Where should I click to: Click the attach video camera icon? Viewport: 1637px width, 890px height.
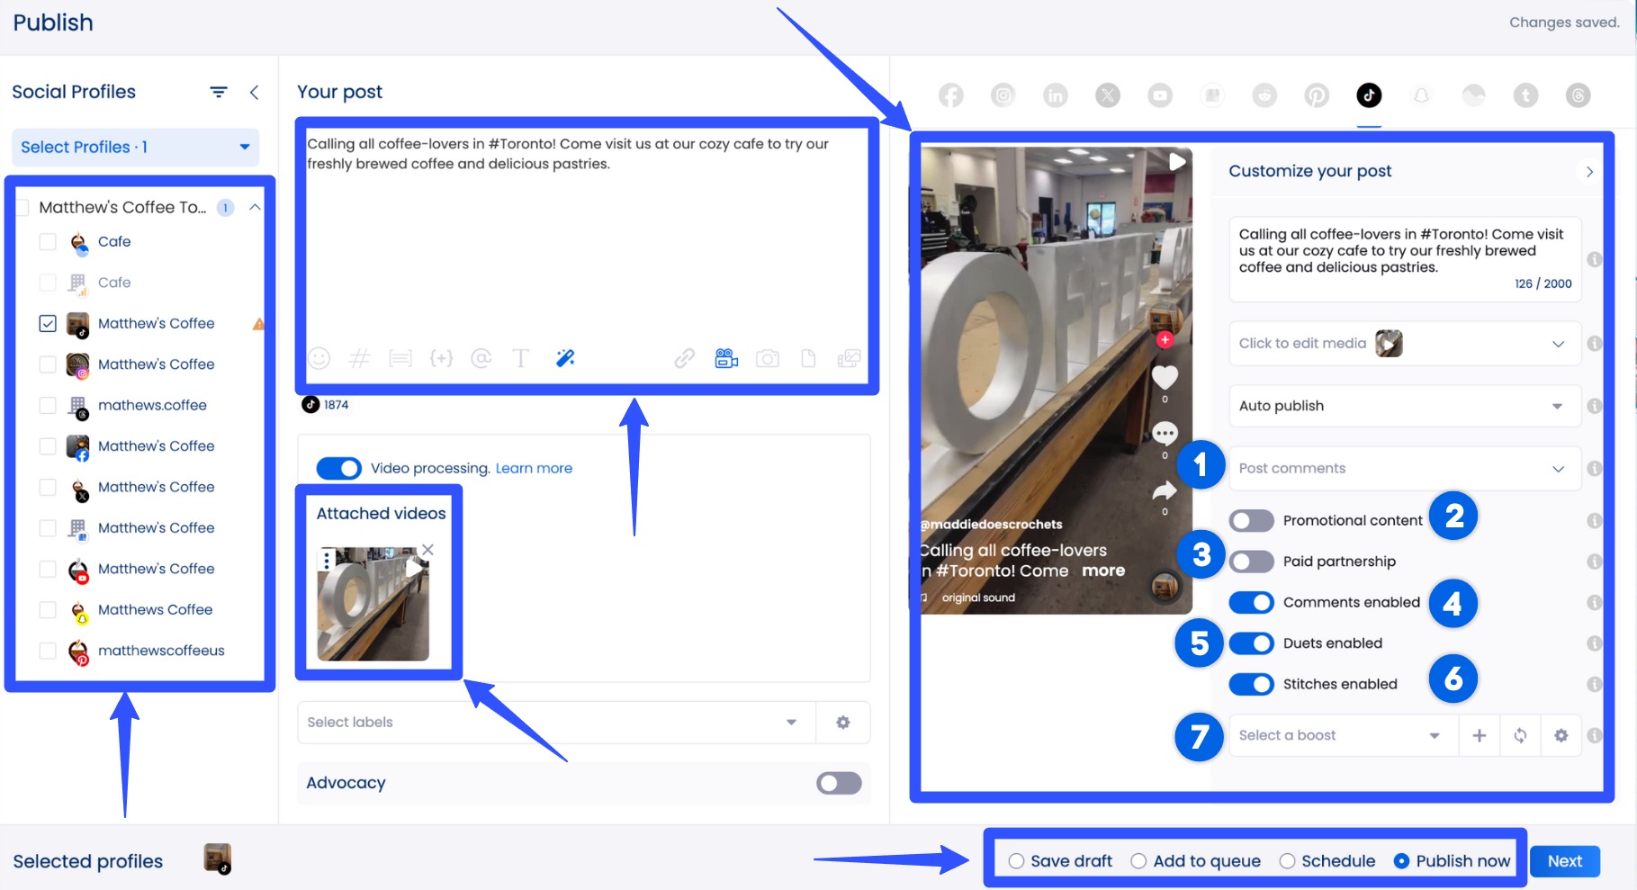point(726,358)
